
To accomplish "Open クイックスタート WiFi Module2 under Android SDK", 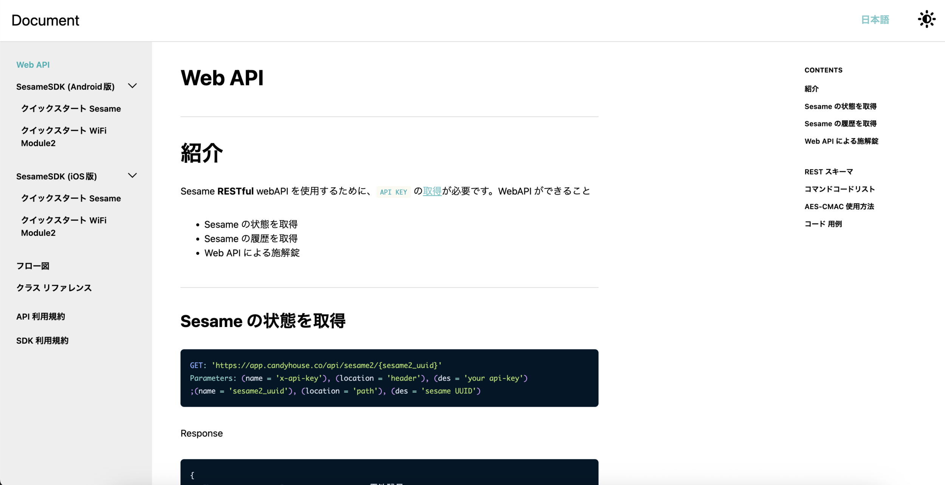I will point(64,136).
